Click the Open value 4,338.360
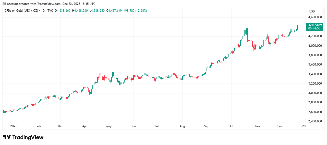Image resolution: width=327 pixels, height=145 pixels. click(x=65, y=11)
